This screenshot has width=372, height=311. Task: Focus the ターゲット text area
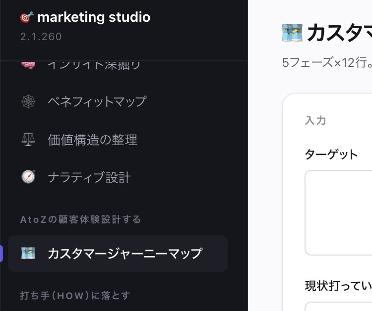[338, 212]
